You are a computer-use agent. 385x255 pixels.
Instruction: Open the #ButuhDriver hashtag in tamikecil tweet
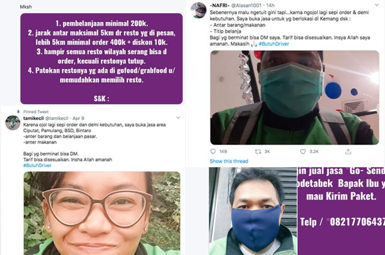(37, 165)
